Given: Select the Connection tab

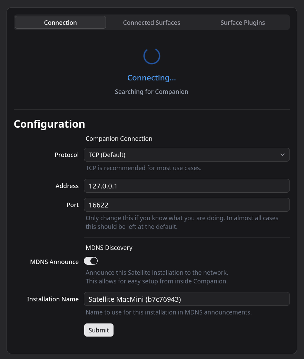Looking at the screenshot, I should [x=60, y=22].
